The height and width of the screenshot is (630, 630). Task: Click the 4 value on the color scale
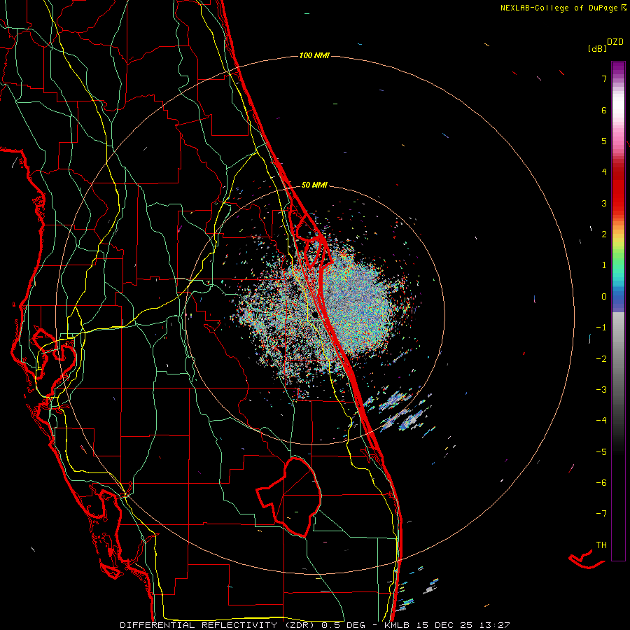(604, 172)
